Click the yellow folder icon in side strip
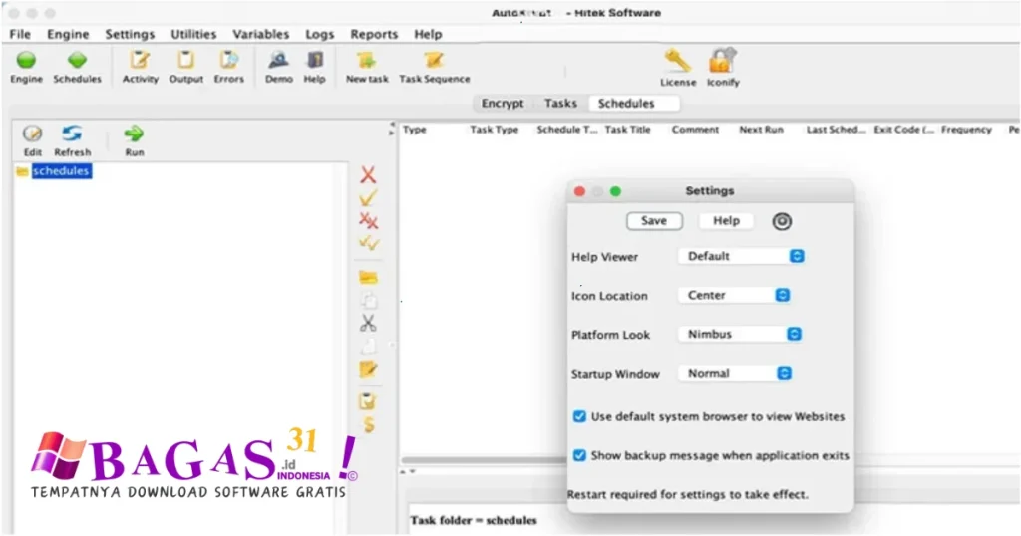1021x536 pixels. (x=368, y=278)
